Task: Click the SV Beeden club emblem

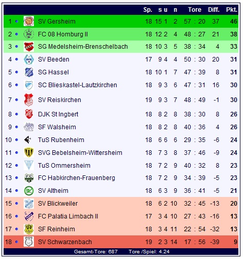Action: pos(29,59)
